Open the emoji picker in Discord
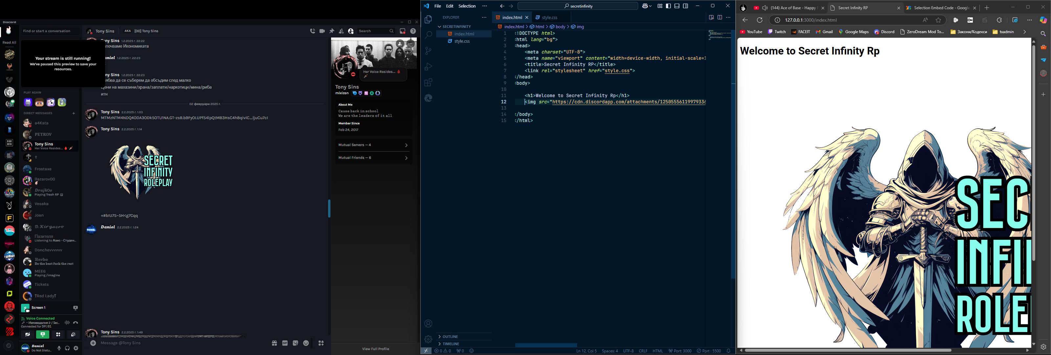Screen dimensions: 1051x355 [306, 343]
